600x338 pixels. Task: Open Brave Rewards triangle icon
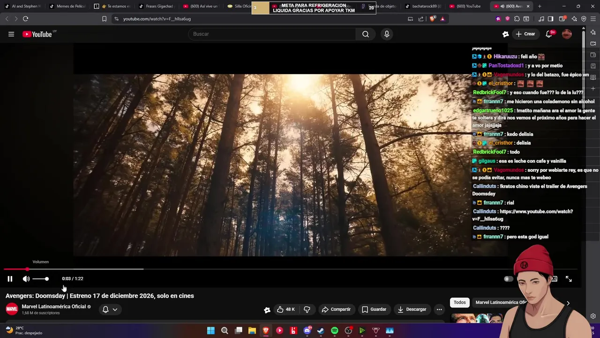pos(442,19)
